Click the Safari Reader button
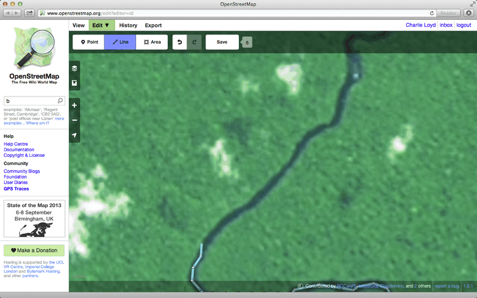 pyautogui.click(x=448, y=12)
